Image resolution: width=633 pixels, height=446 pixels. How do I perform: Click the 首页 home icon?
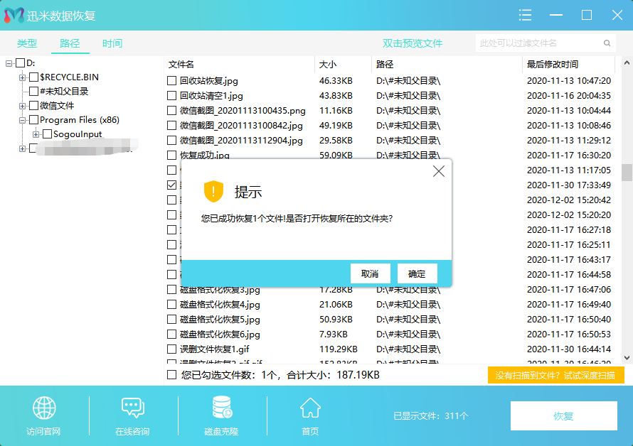pyautogui.click(x=309, y=407)
